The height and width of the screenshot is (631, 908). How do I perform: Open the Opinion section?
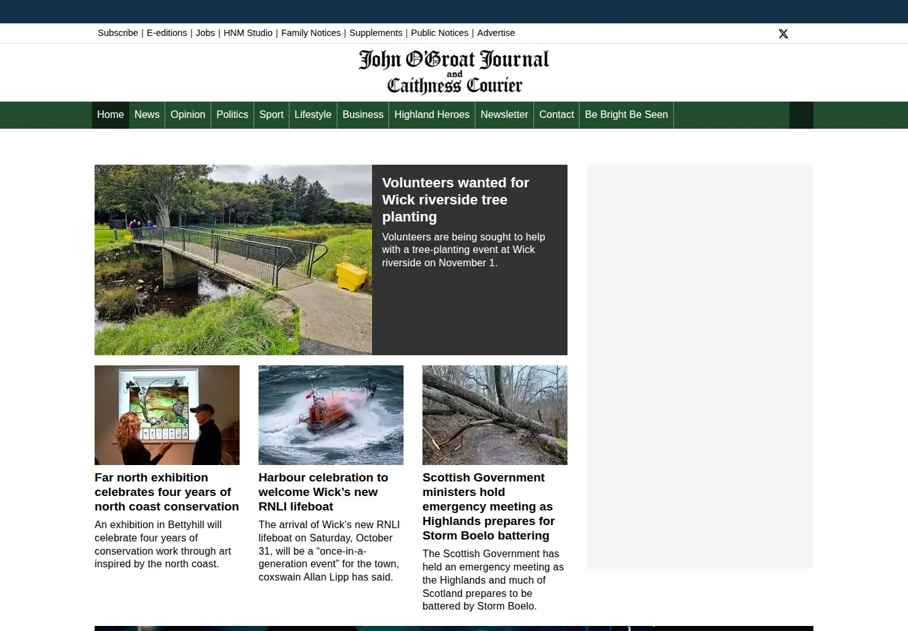188,115
